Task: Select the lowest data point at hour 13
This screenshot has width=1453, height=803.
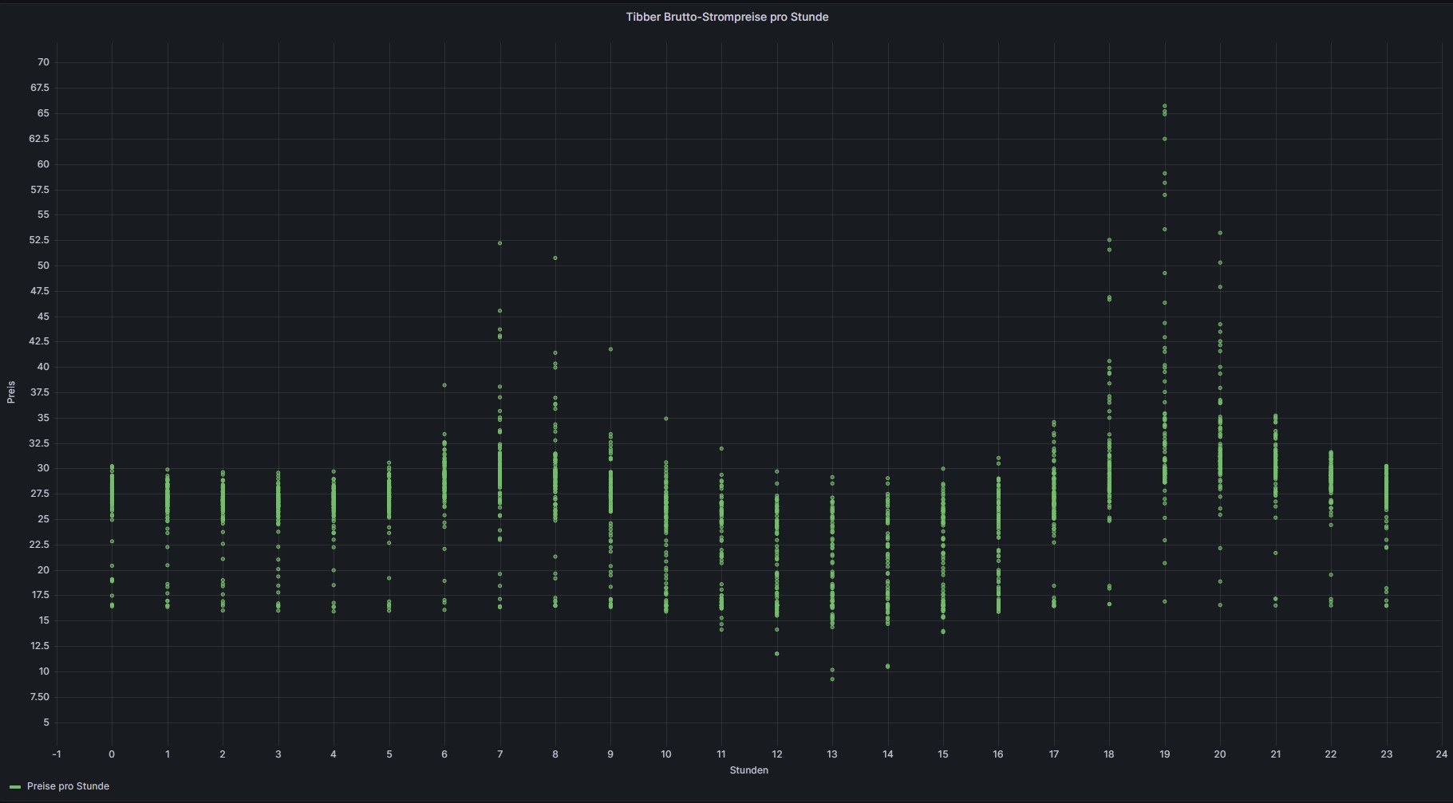Action: 832,679
